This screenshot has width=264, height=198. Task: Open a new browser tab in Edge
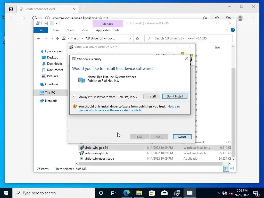83,9
